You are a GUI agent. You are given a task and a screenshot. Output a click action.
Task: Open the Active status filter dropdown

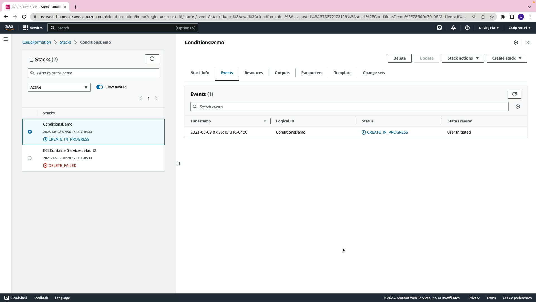(59, 87)
